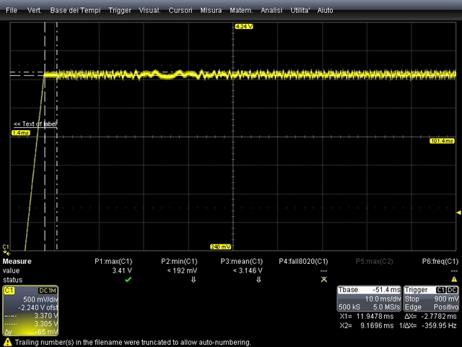Open the Utilita' menu
The image size is (462, 347).
pyautogui.click(x=300, y=10)
